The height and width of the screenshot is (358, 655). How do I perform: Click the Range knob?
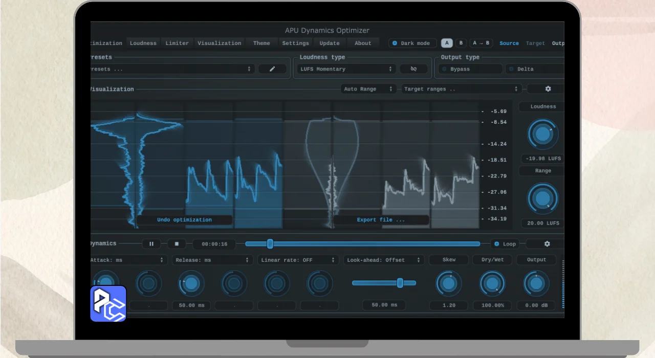[x=542, y=198]
